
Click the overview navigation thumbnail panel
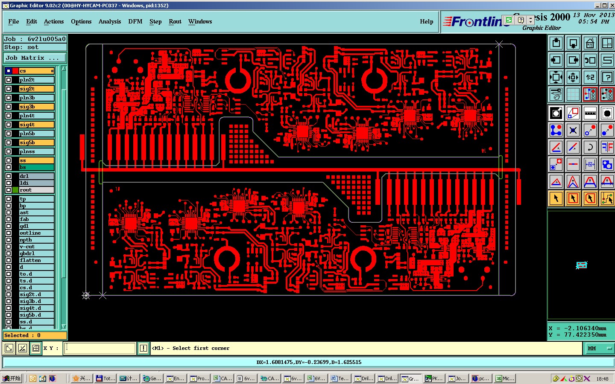[581, 265]
